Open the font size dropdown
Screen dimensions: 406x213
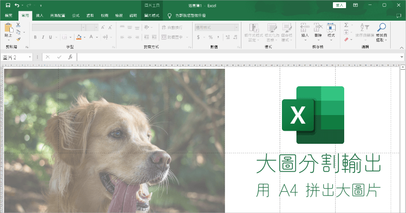coord(97,27)
